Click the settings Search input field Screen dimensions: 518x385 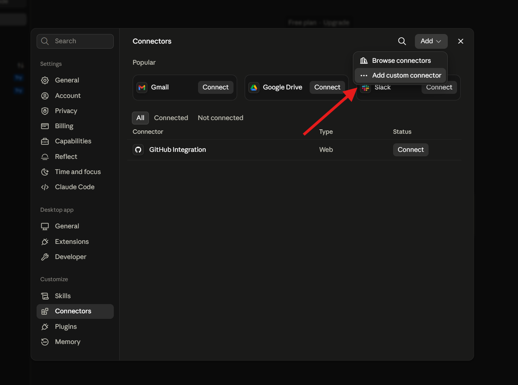[75, 41]
